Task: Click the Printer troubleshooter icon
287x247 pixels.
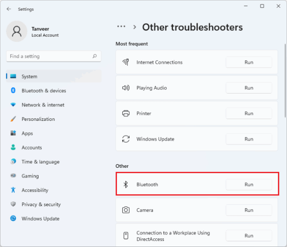Action: (126, 113)
